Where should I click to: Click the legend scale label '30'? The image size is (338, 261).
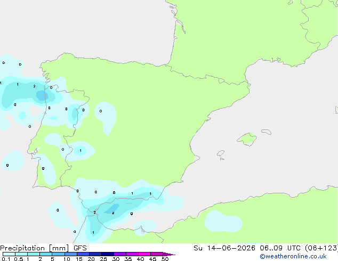pos(116,259)
